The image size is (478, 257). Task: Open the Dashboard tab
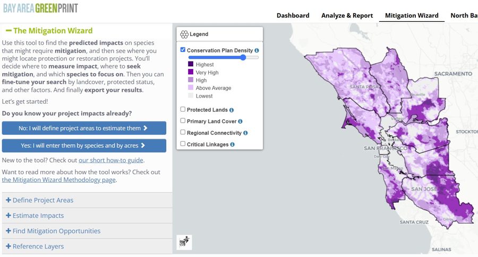click(293, 15)
